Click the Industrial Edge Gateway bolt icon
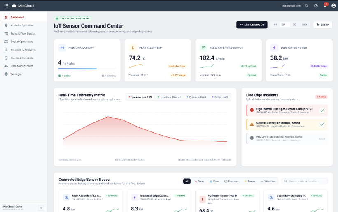 click(135, 197)
